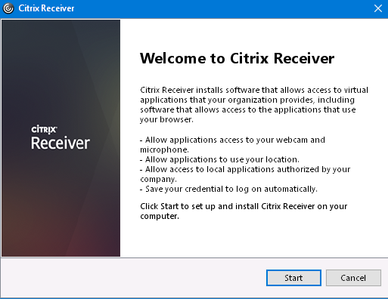Screen dimensions: 388x299
Task: Close the Citrix Receiver installer window
Action: pyautogui.click(x=378, y=8)
